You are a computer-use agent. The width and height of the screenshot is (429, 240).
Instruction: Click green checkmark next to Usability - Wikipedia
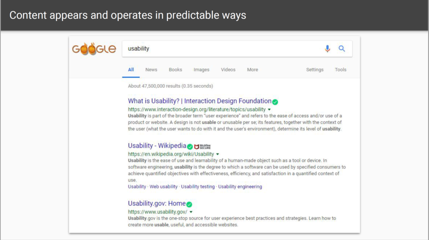coord(190,147)
